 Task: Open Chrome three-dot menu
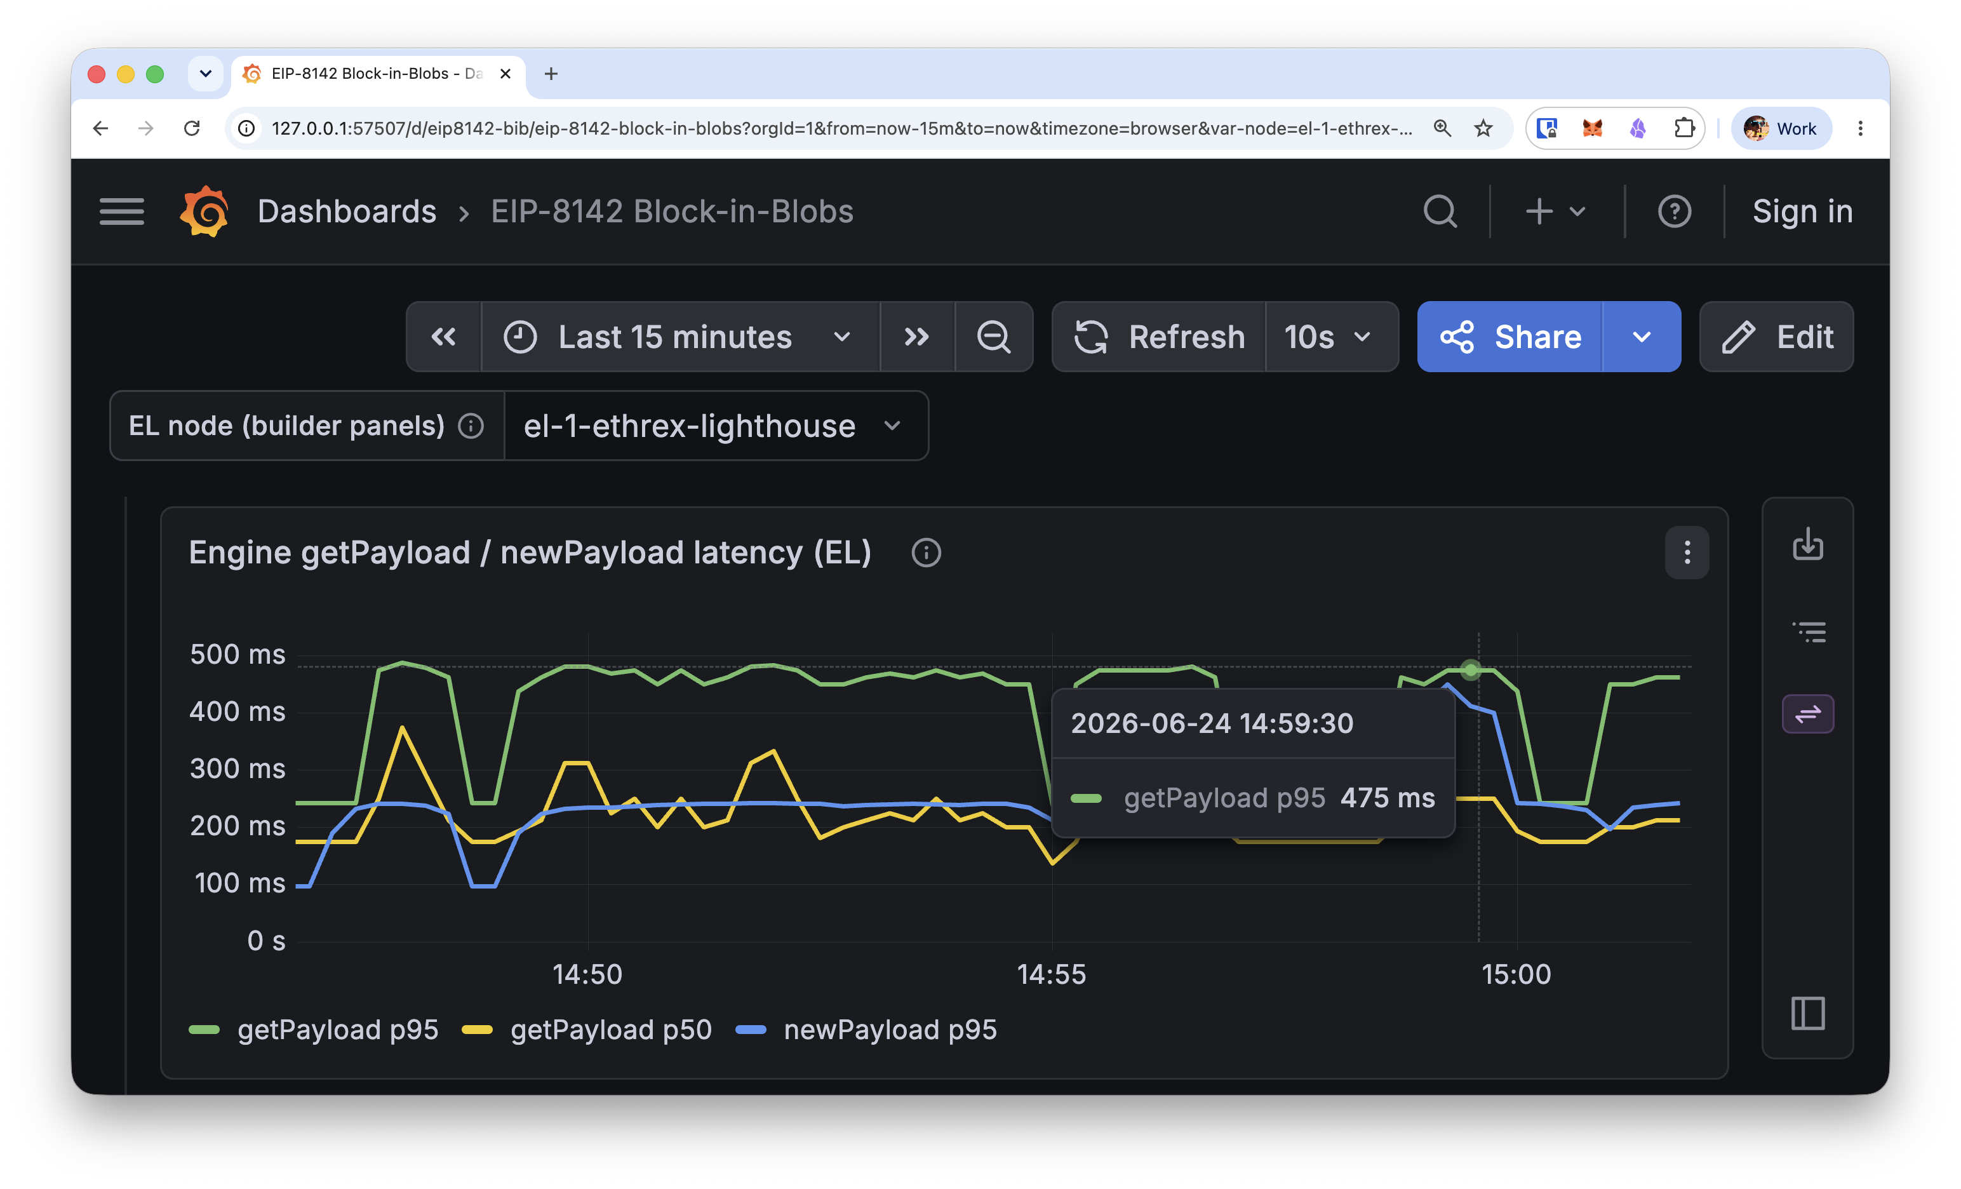point(1861,128)
